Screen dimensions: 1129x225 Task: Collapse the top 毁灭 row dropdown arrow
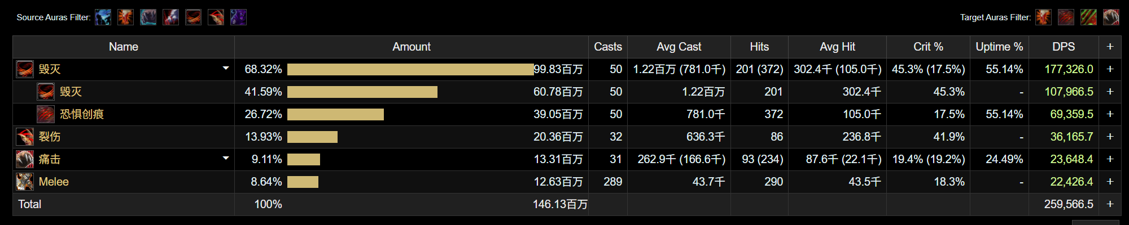(x=226, y=69)
